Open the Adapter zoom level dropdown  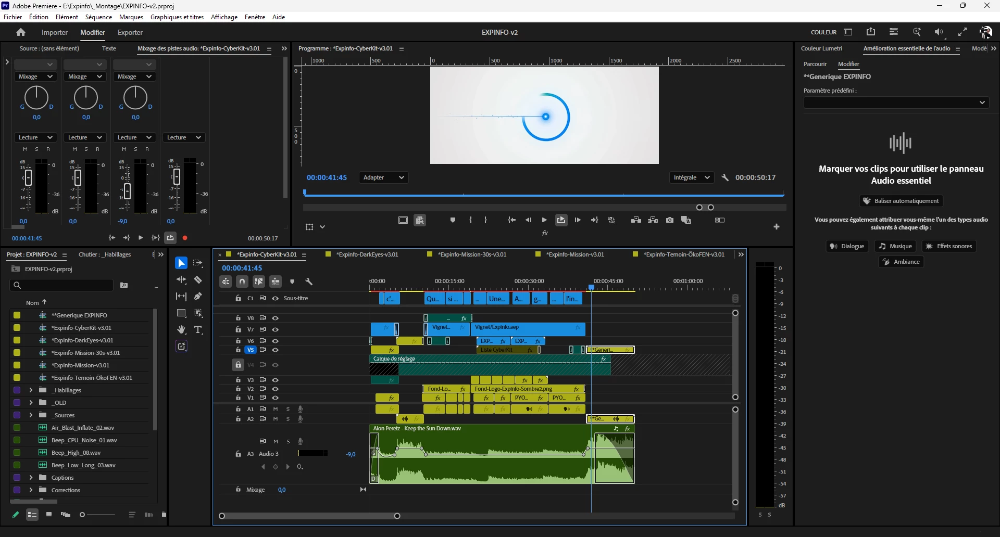(383, 177)
